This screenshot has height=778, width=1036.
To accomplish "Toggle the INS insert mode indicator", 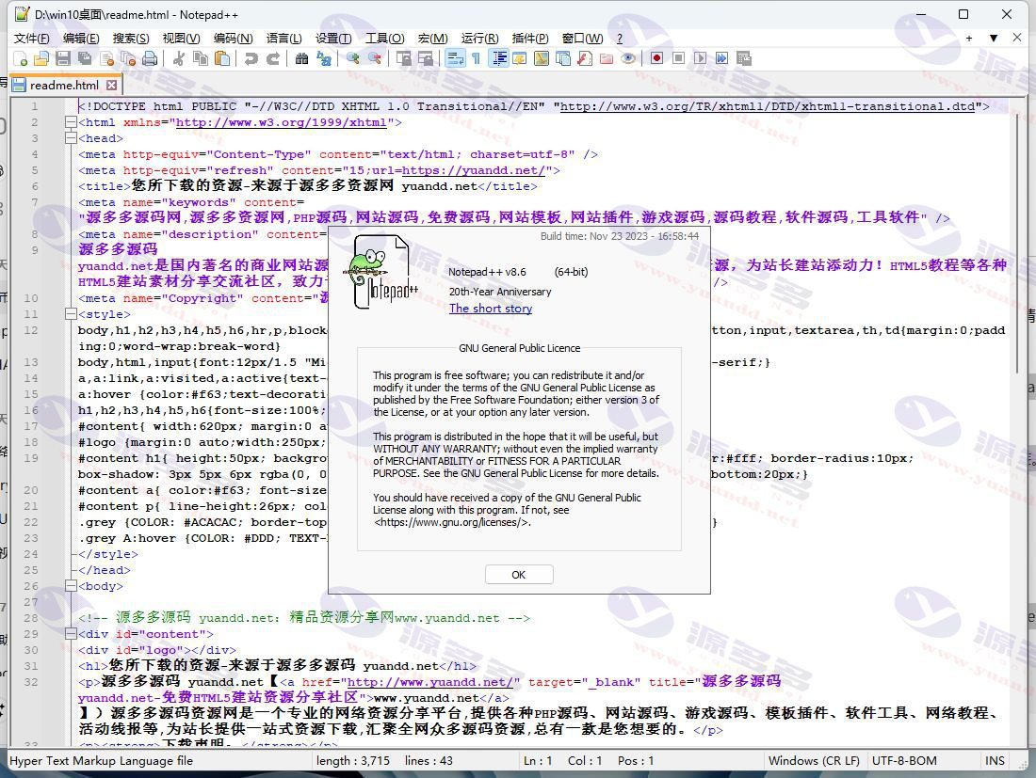I will point(995,761).
